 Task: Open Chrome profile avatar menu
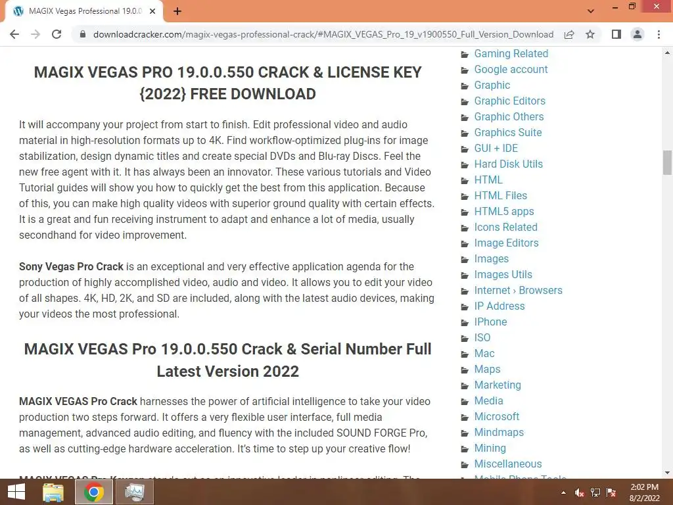(638, 34)
